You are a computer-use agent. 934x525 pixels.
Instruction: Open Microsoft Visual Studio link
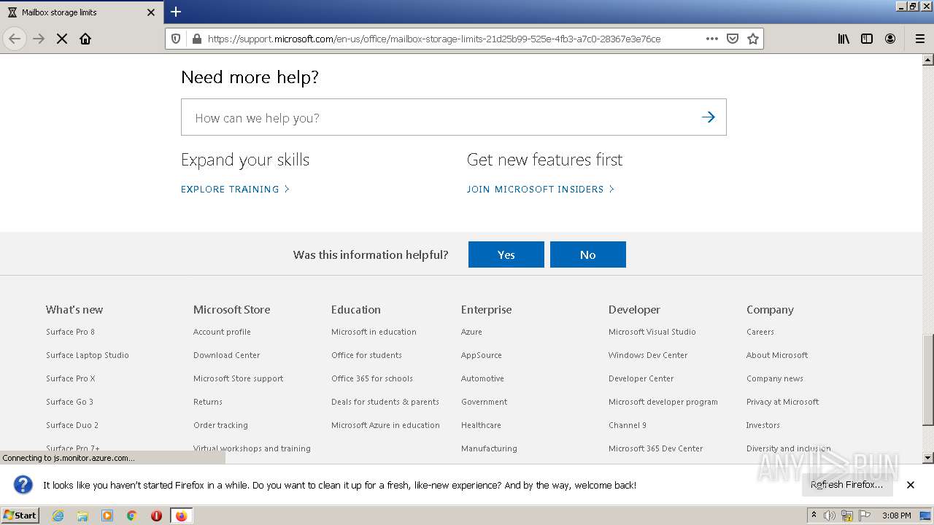[652, 332]
